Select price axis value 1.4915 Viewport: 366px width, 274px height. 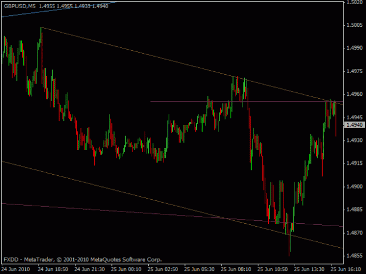click(355, 163)
